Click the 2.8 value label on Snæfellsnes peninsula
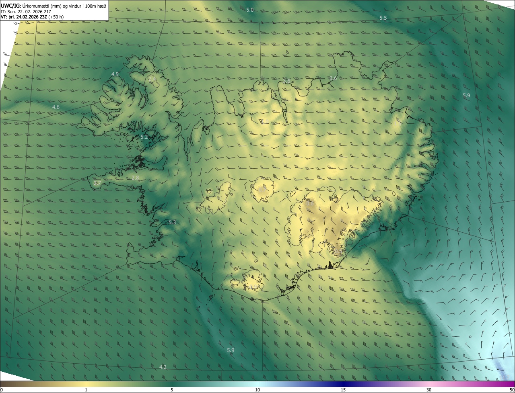 coord(135,178)
